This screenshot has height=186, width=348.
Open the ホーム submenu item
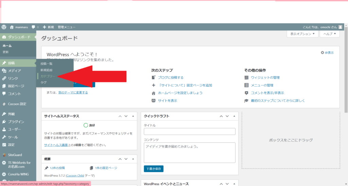(x=7, y=46)
